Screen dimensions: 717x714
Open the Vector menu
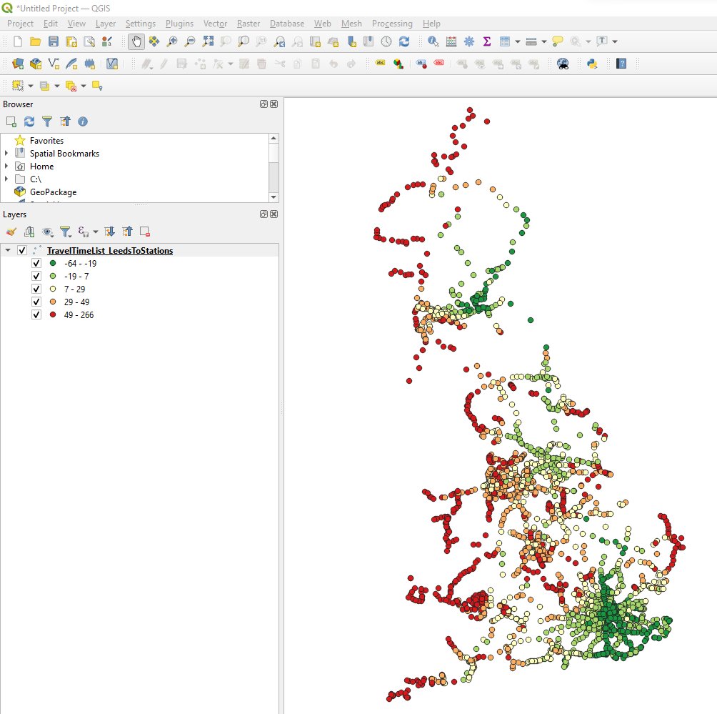[x=215, y=24]
